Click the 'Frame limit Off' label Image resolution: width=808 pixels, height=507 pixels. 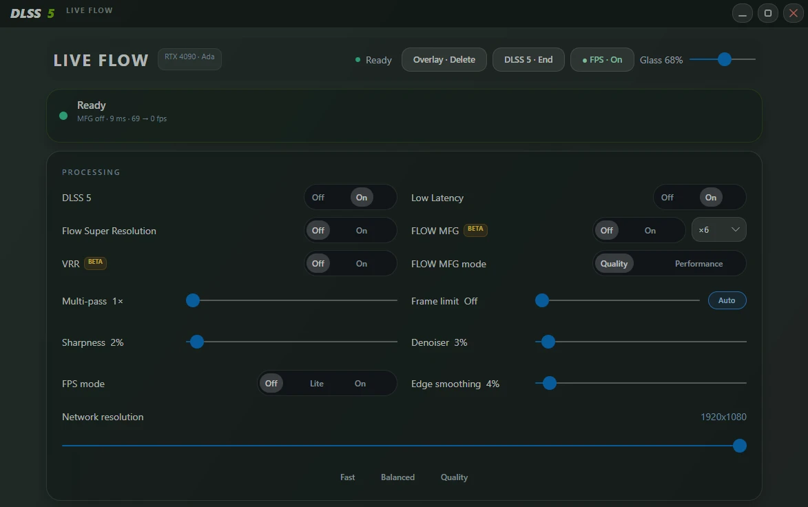(x=444, y=302)
